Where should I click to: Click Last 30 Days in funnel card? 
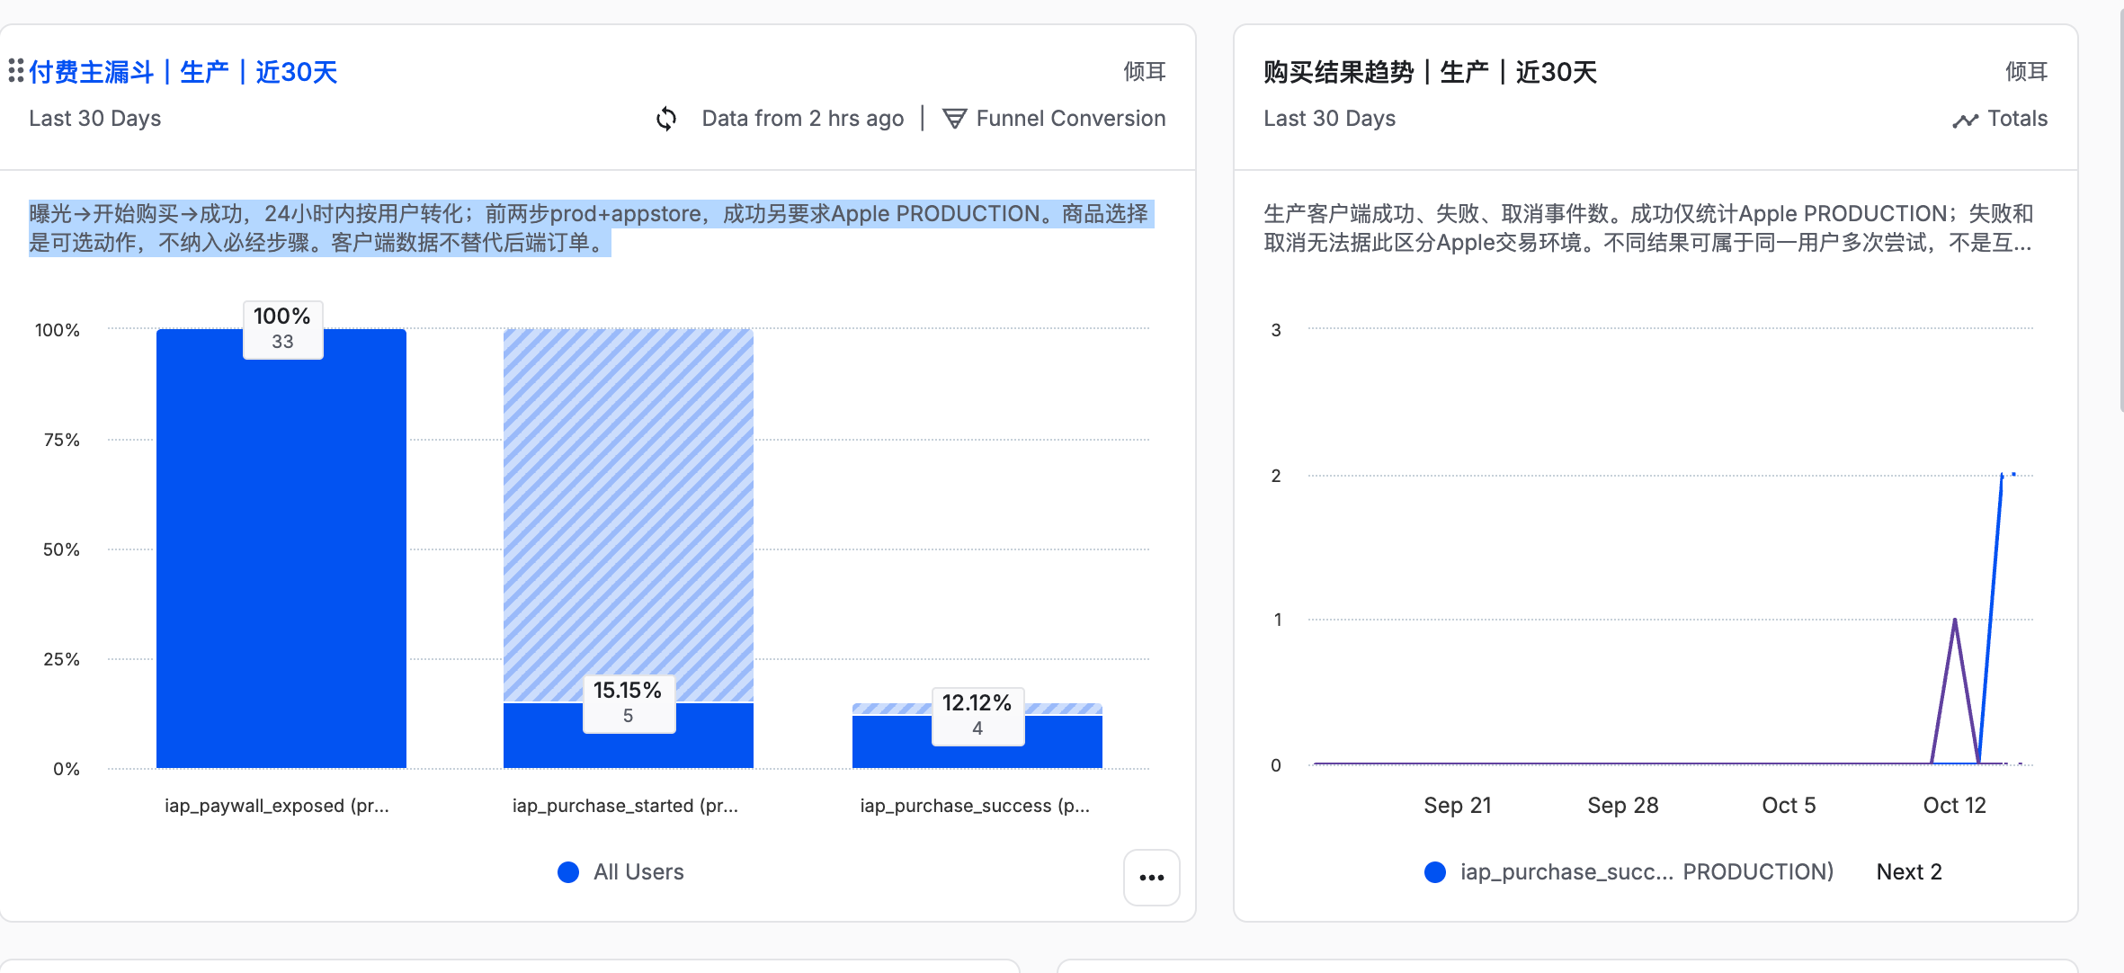point(95,119)
